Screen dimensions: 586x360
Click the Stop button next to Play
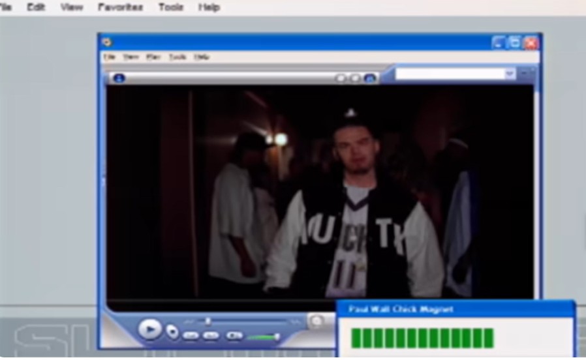[172, 331]
